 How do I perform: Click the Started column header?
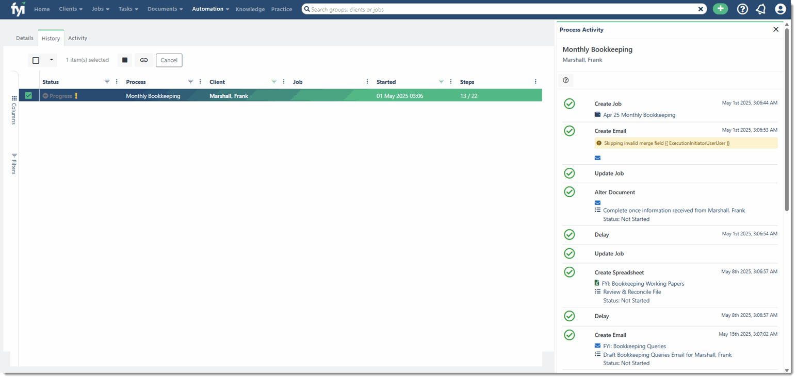coord(386,82)
